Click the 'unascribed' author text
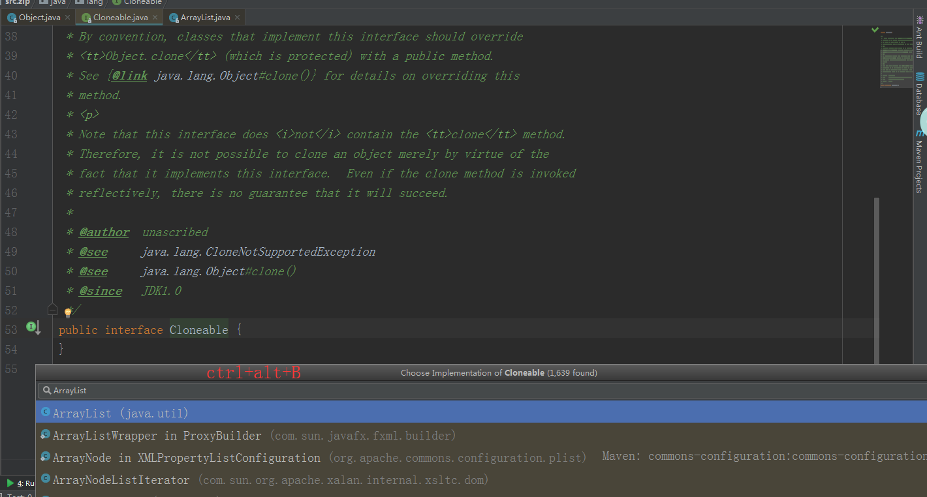Viewport: 927px width, 497px height. click(175, 232)
